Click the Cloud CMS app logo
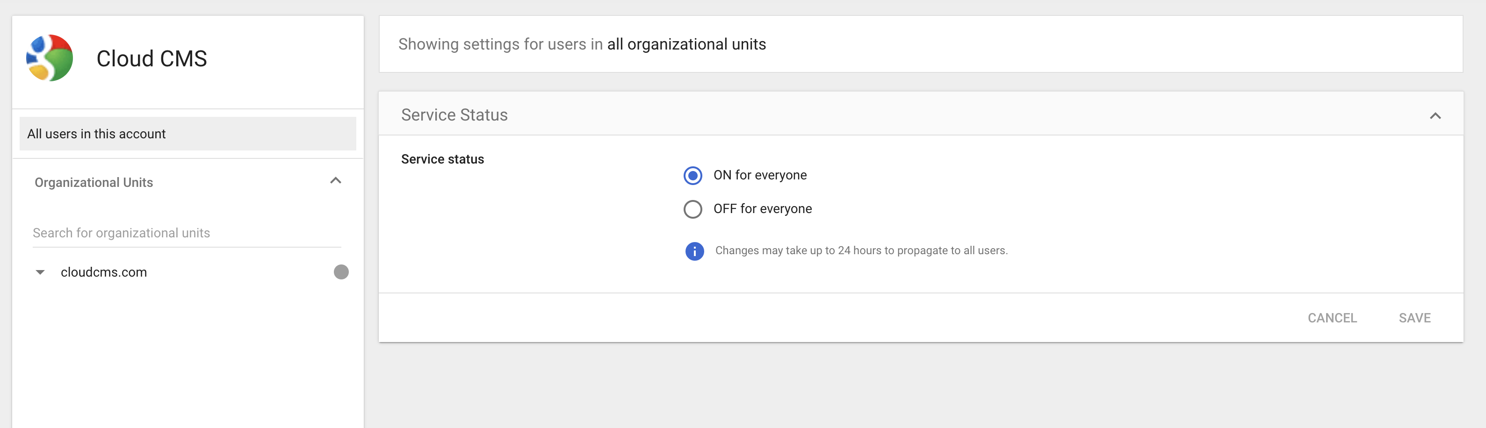The image size is (1486, 428). [50, 58]
